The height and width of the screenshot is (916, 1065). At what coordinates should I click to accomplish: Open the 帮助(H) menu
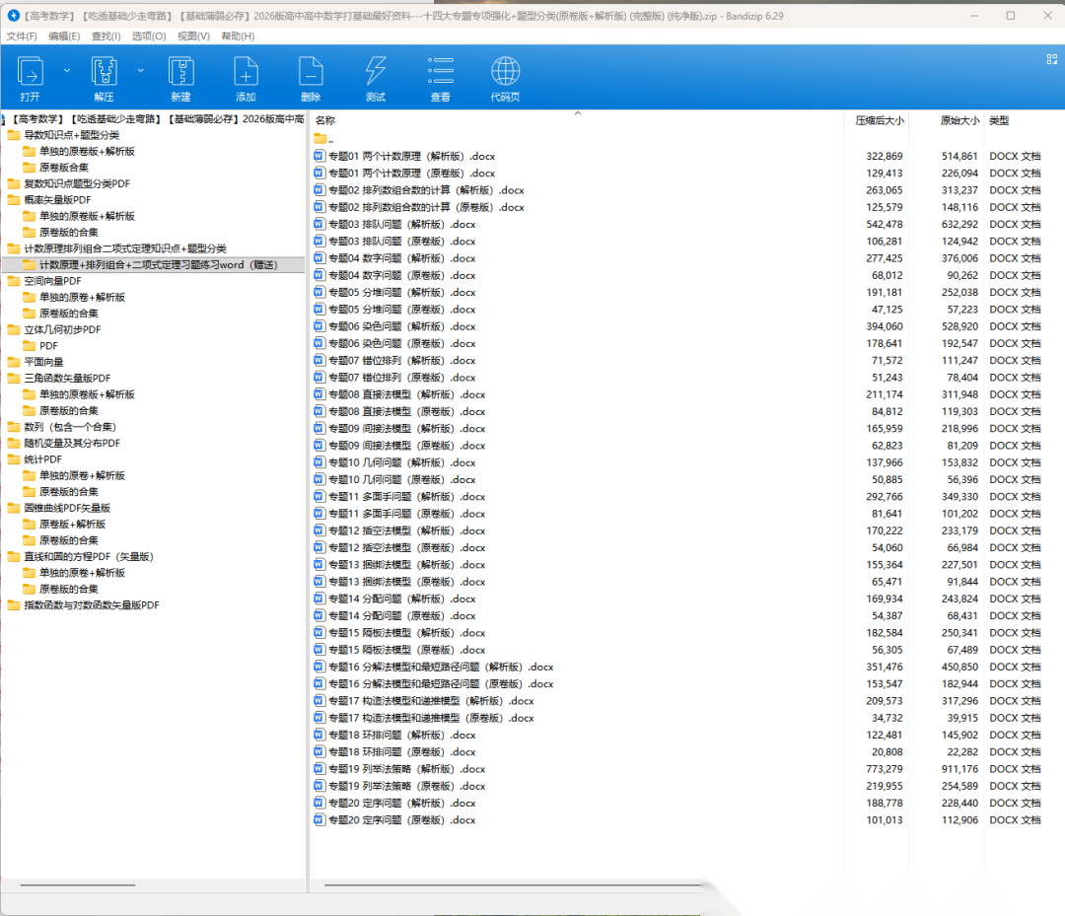pyautogui.click(x=238, y=36)
